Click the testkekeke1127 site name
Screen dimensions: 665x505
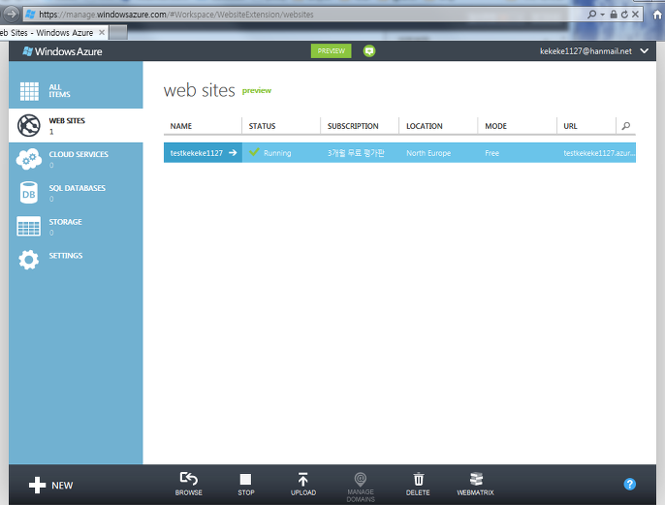[x=197, y=153]
